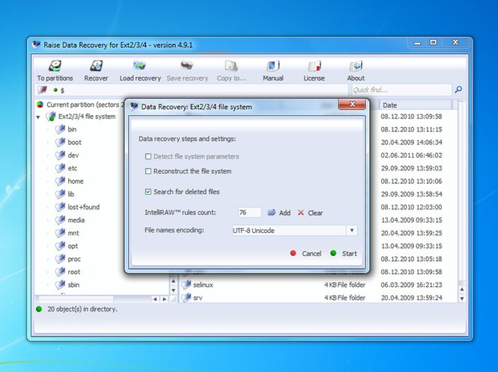
Task: Expand the root tree node arrow
Action: (48, 272)
